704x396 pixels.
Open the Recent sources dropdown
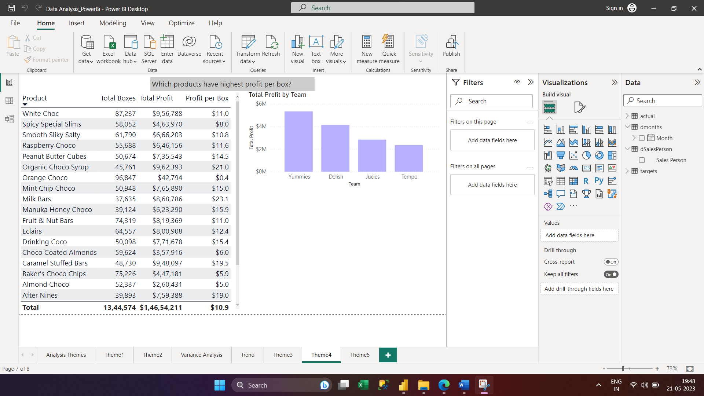[x=214, y=49]
